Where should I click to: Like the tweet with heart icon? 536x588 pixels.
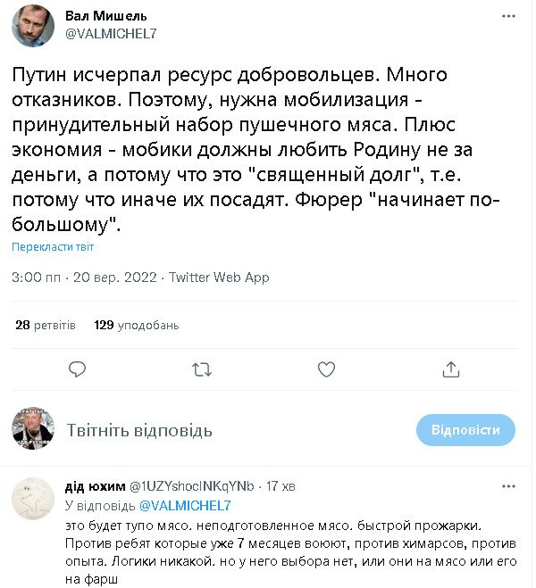327,369
